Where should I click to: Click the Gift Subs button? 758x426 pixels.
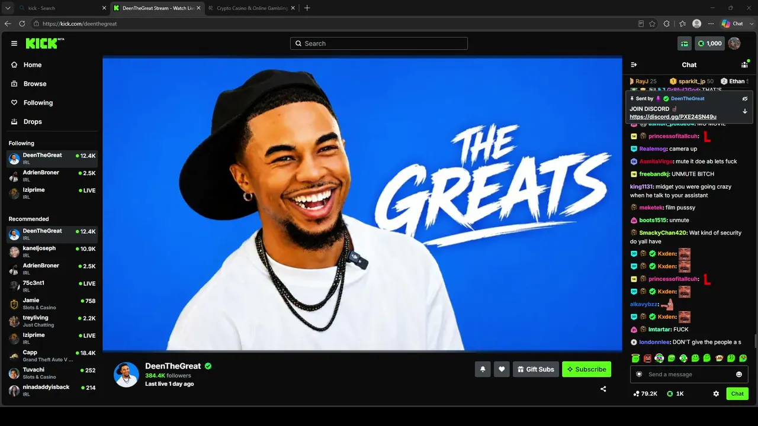[x=535, y=369]
